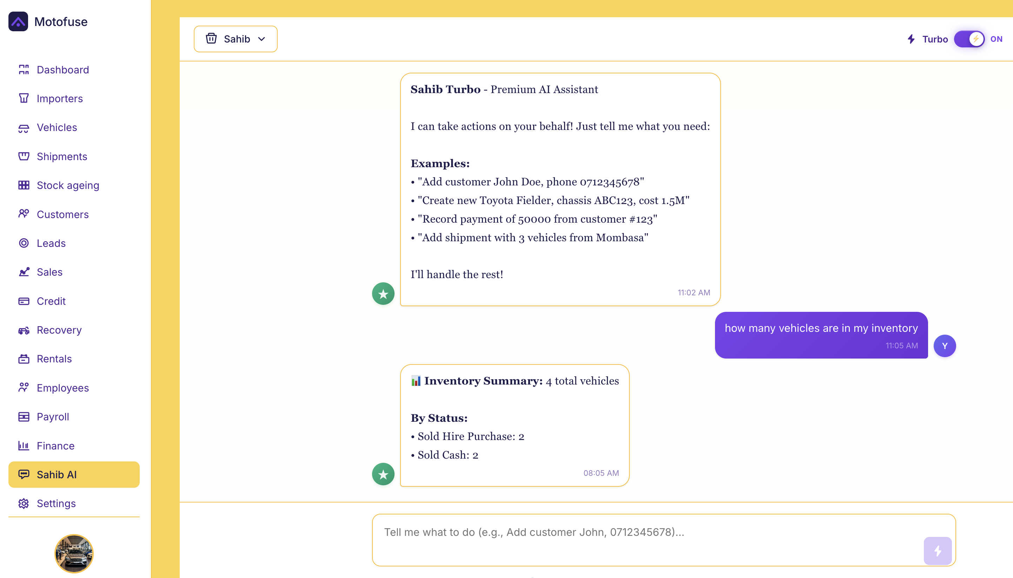
Task: Click the 'Sold Cash: 2' line
Action: pos(444,455)
